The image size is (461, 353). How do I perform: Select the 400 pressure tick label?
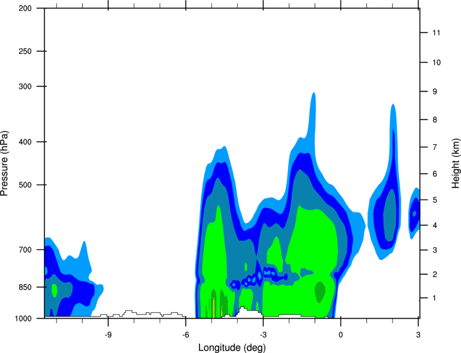click(x=25, y=142)
